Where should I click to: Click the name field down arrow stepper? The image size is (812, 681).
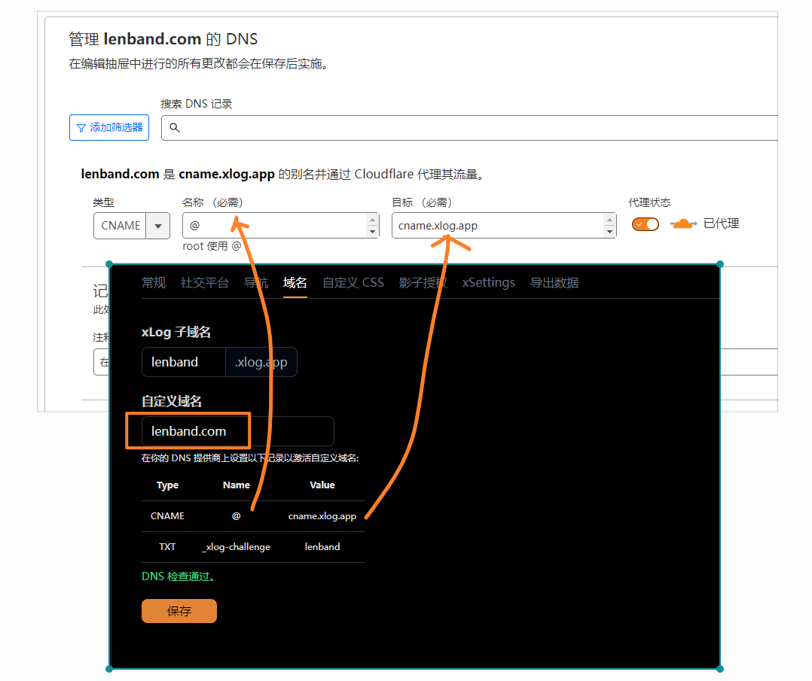coord(372,231)
